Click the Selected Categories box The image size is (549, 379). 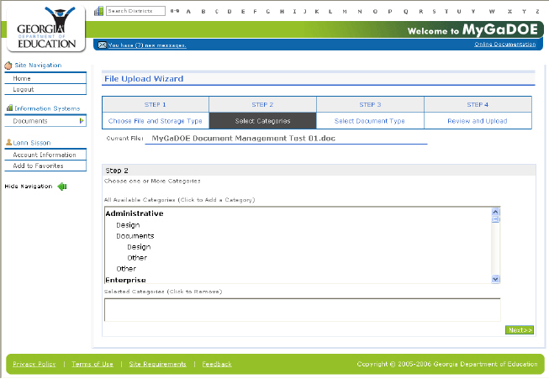tap(302, 310)
